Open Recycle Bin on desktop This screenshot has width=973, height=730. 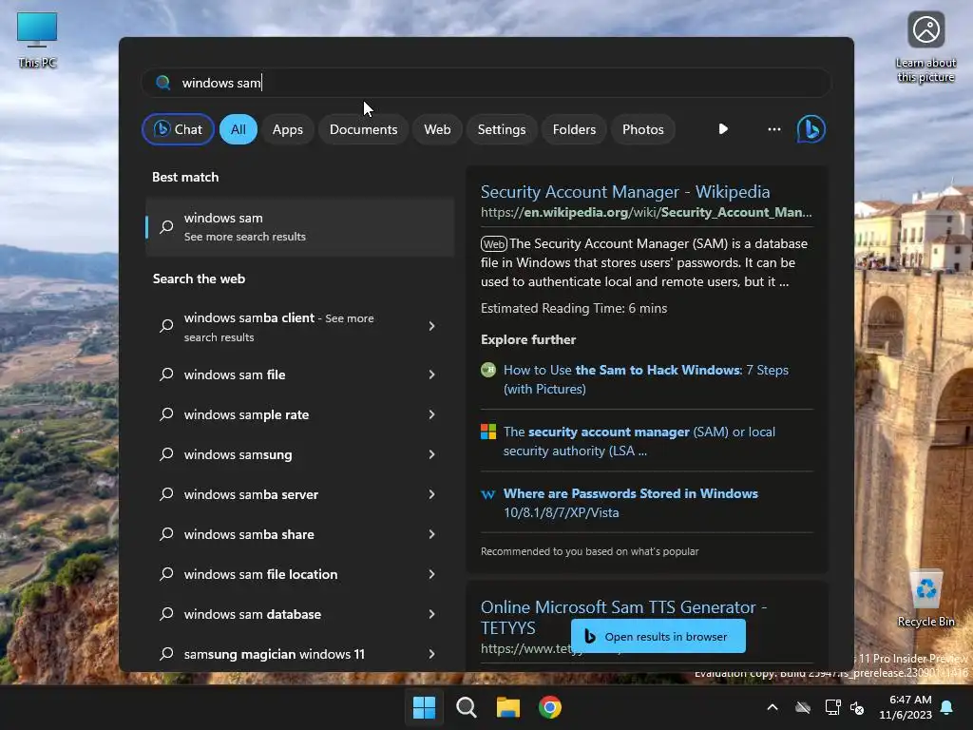click(x=925, y=599)
